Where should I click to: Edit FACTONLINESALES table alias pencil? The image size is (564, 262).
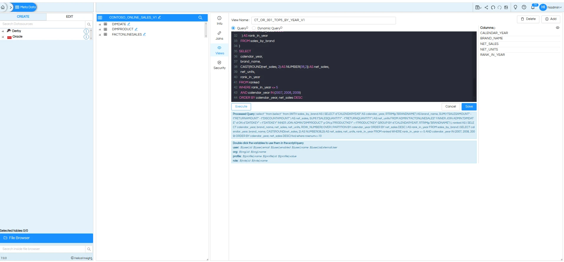pos(144,34)
